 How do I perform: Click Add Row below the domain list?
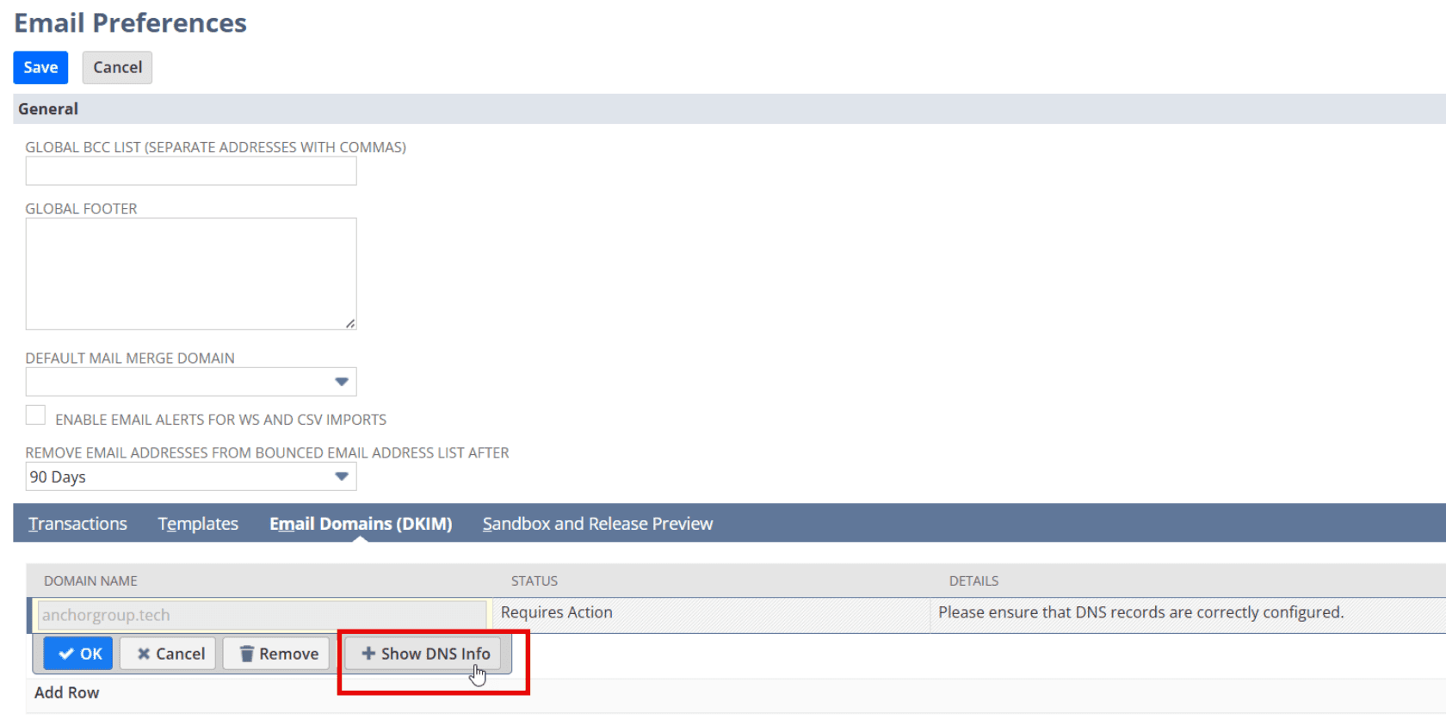point(67,692)
